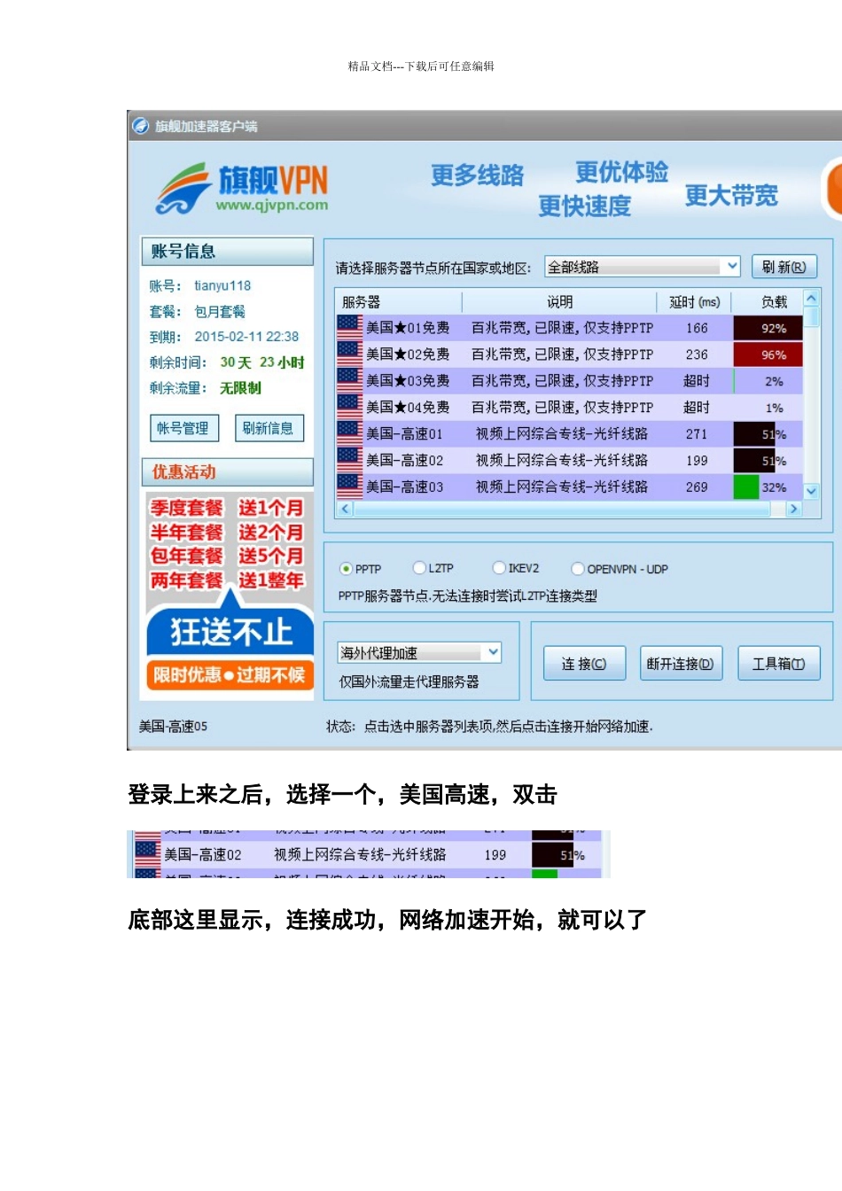Open the 工具箱(T) button
The image size is (842, 1191).
click(x=779, y=663)
